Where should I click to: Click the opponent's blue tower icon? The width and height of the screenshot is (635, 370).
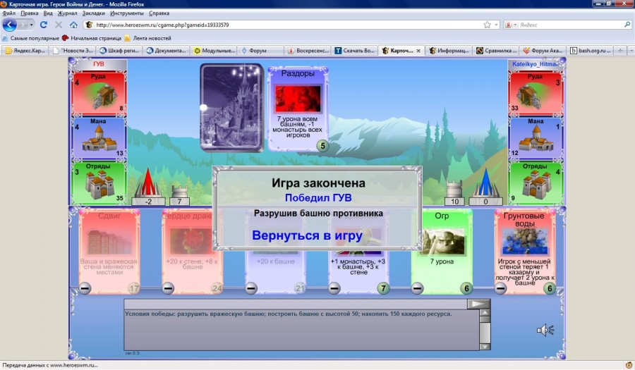pyautogui.click(x=485, y=183)
